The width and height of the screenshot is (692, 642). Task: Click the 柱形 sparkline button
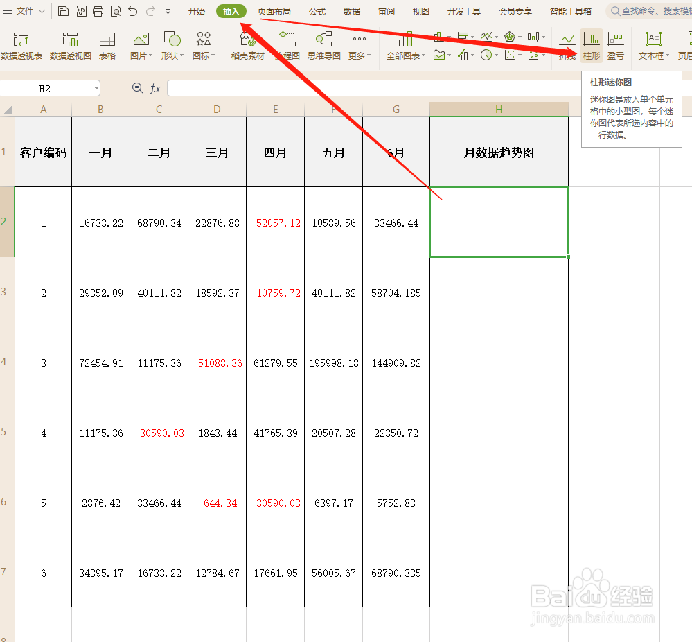[592, 46]
